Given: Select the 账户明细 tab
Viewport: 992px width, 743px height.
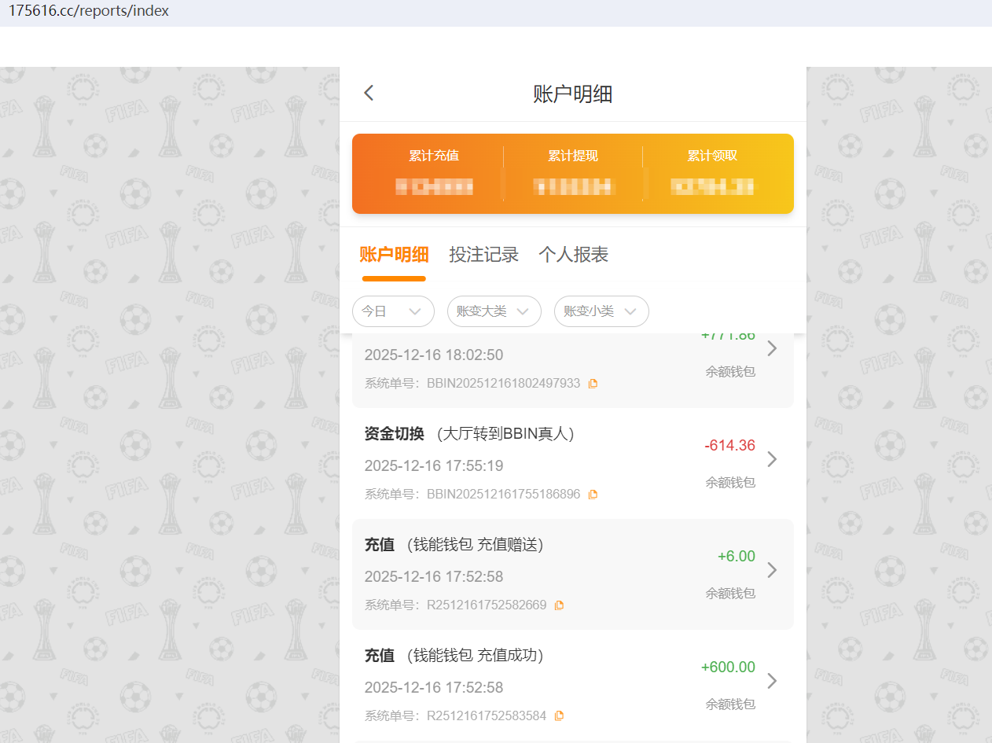Looking at the screenshot, I should pyautogui.click(x=394, y=255).
